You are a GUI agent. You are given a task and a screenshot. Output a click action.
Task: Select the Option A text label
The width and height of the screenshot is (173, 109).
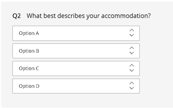coord(29,33)
